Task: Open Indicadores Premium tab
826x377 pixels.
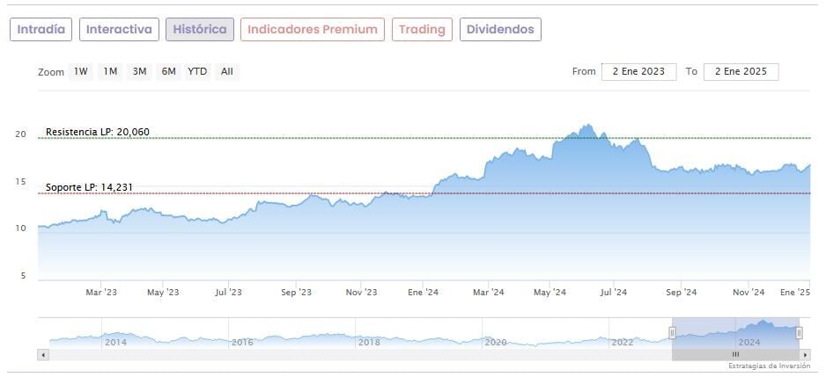Action: click(x=313, y=29)
